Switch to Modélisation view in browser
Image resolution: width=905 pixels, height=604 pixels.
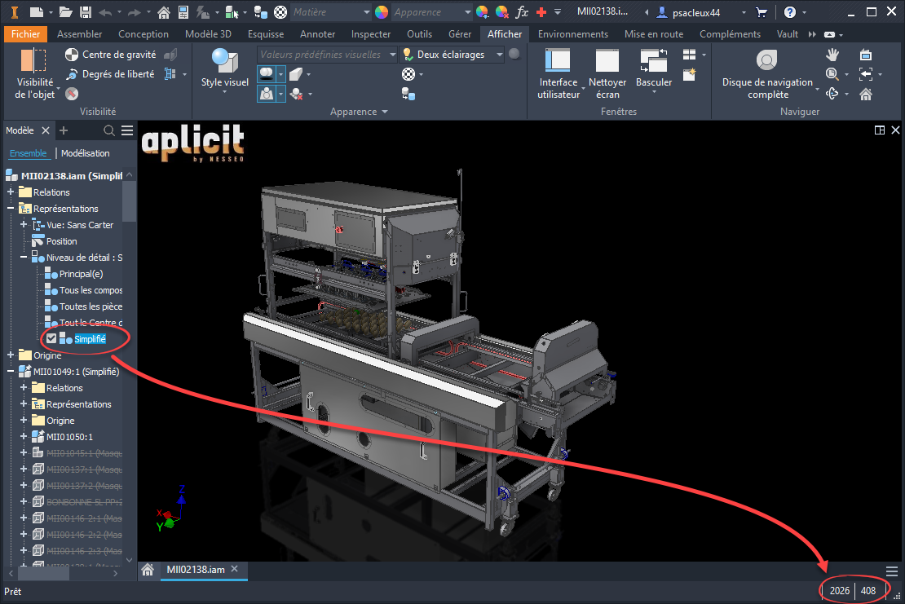85,153
